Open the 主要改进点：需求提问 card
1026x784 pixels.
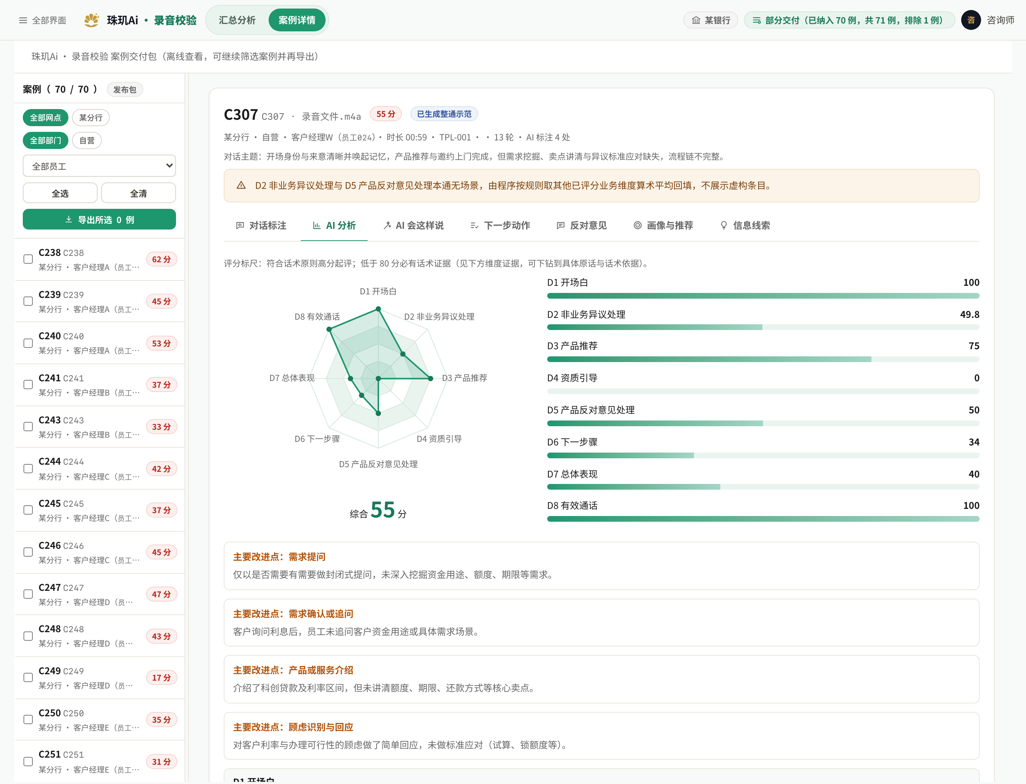tap(601, 566)
